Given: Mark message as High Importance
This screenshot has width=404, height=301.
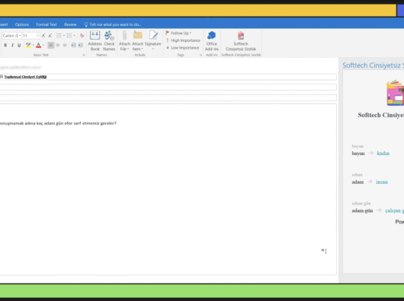Looking at the screenshot, I should (183, 40).
